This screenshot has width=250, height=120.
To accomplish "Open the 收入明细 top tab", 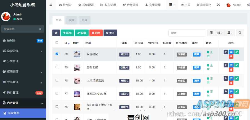I will point(108,5).
